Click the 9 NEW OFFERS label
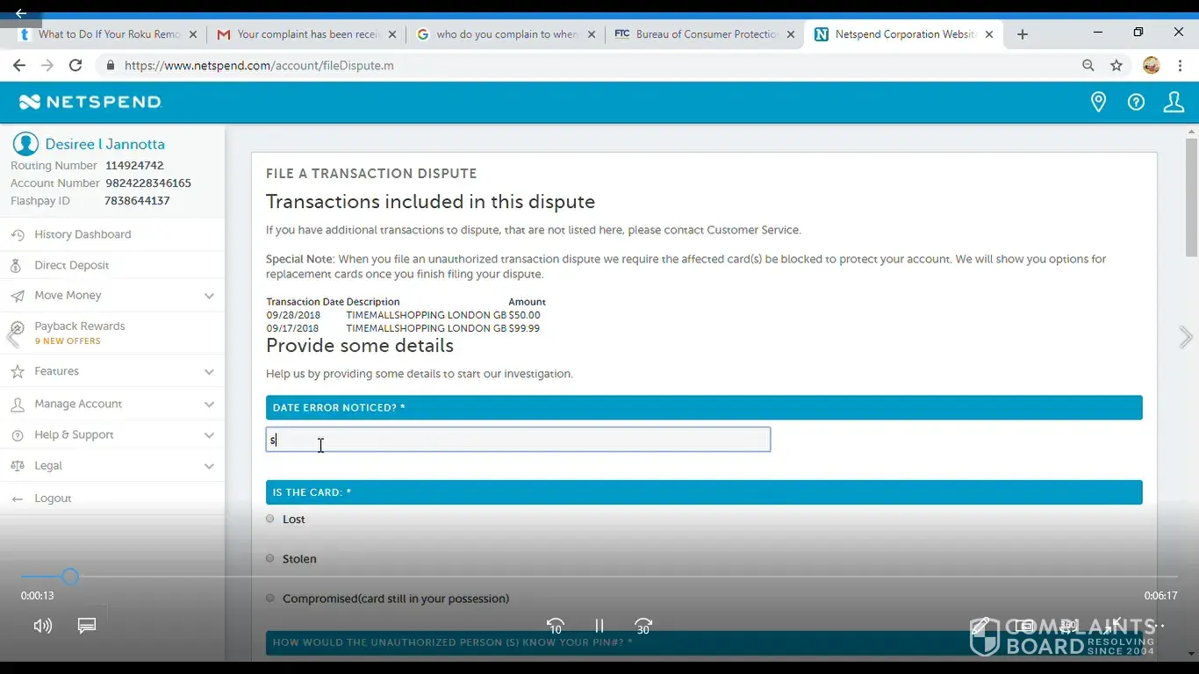Viewport: 1199px width, 674px height. (x=68, y=341)
